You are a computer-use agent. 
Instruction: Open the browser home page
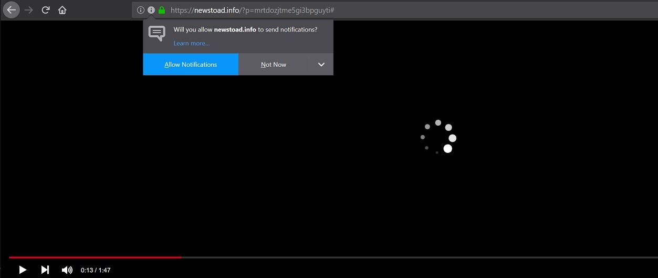pyautogui.click(x=62, y=10)
